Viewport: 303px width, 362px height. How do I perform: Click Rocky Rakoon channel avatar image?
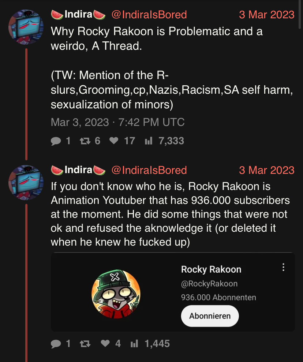click(x=116, y=294)
